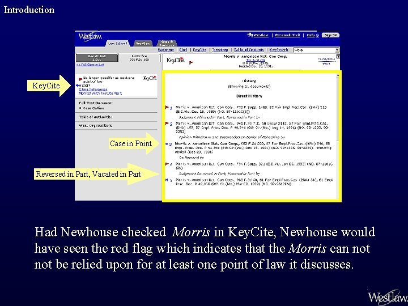Click the Sign Off button
The image size is (408, 306).
pyautogui.click(x=331, y=35)
